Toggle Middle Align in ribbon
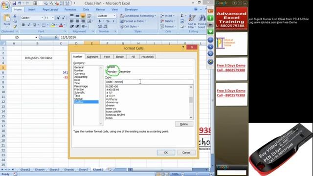The image size is (313, 176). pyautogui.click(x=77, y=16)
